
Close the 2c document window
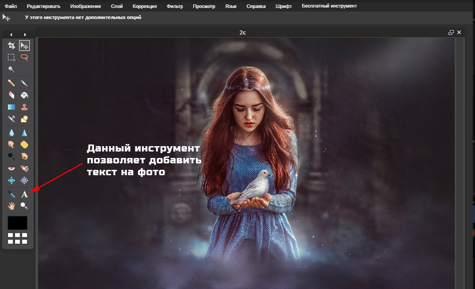point(459,32)
